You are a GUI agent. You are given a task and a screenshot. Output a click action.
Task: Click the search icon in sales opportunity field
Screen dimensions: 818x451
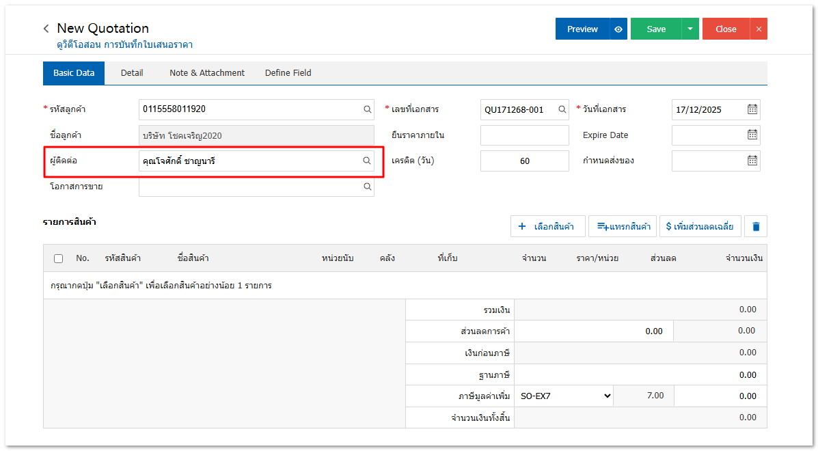(367, 187)
